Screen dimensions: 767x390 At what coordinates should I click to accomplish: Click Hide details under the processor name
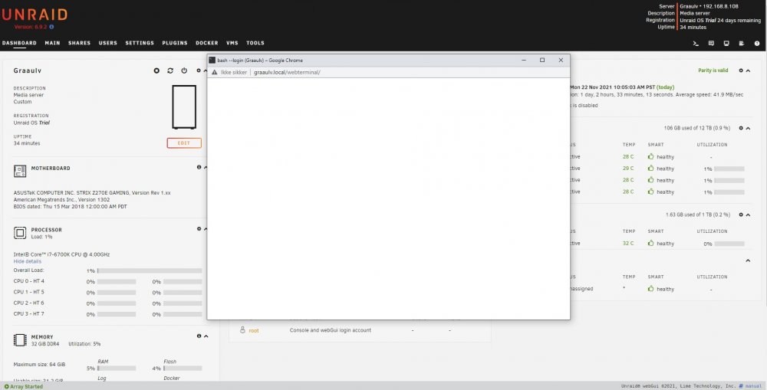28,261
